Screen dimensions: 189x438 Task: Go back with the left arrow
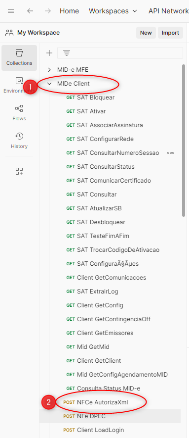[x=30, y=11]
